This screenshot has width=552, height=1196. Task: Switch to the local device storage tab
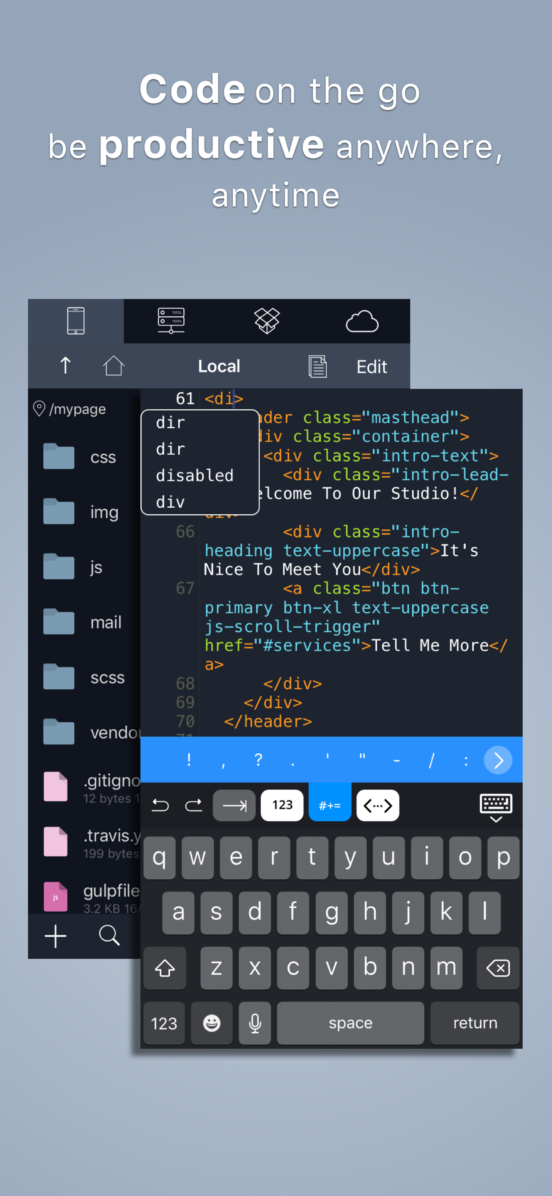click(76, 321)
